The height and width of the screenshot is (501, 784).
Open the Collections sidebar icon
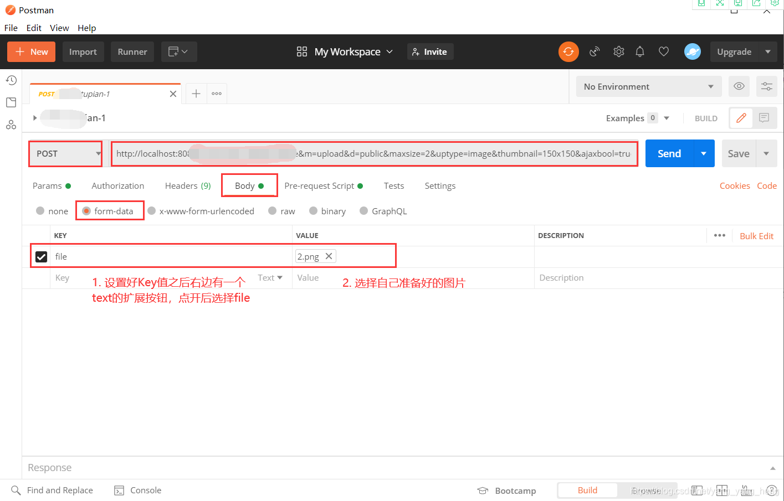coord(11,102)
